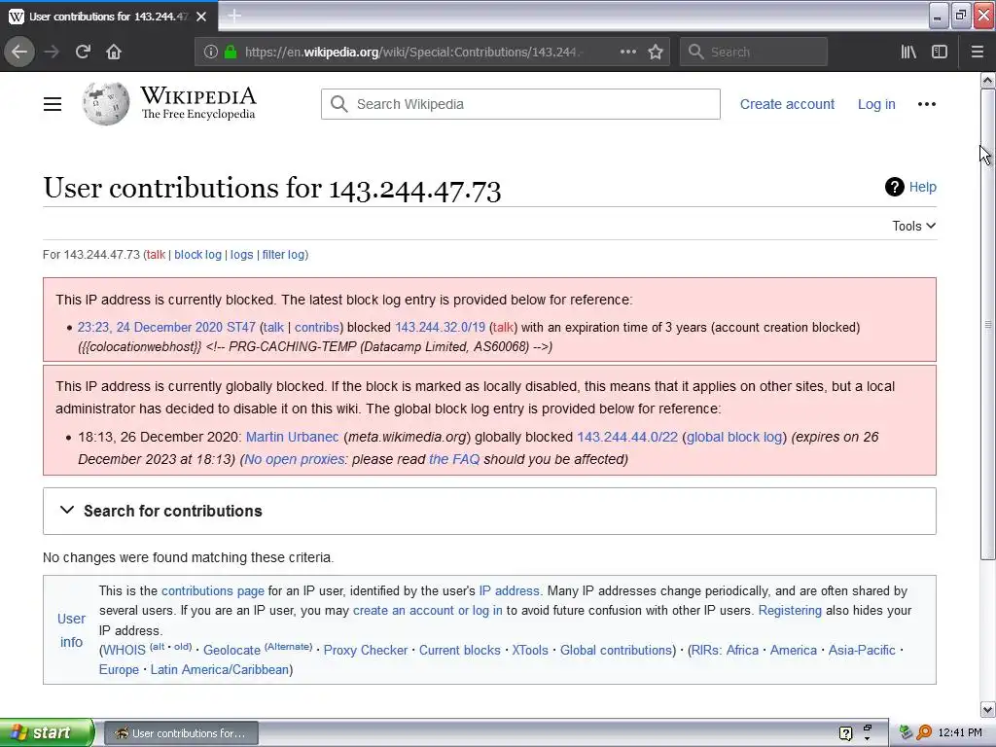The height and width of the screenshot is (747, 996).
Task: Open the Firefox hamburger menu
Action: 978,53
